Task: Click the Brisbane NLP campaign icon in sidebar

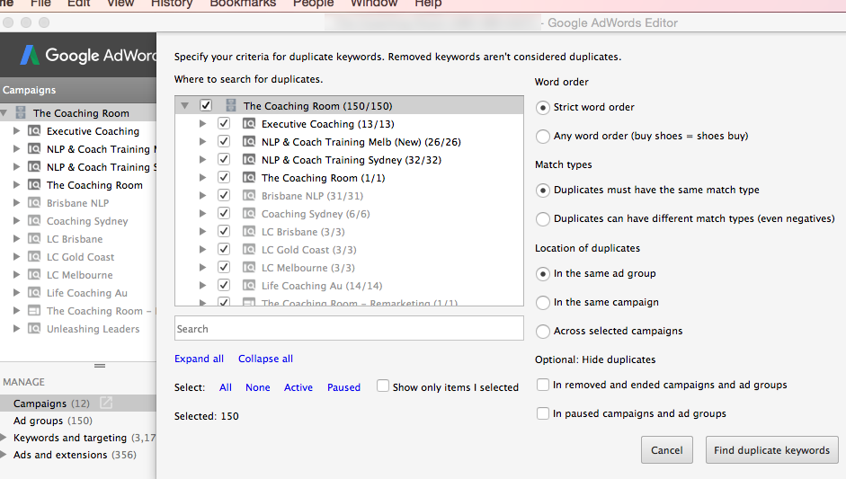Action: 34,203
